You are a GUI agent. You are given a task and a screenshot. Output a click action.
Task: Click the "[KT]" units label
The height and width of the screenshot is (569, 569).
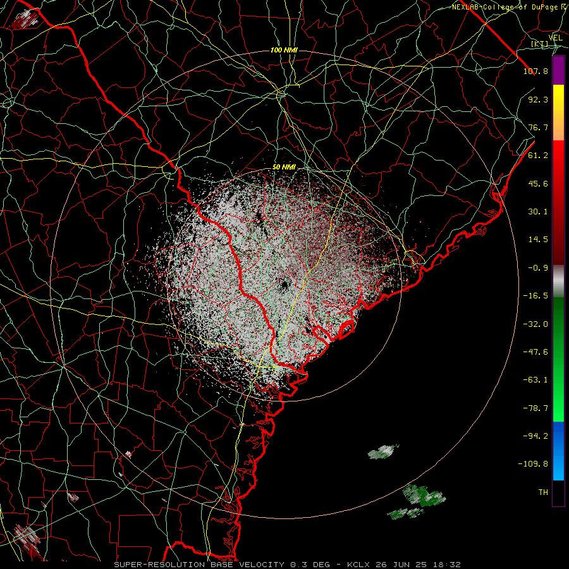[x=539, y=44]
